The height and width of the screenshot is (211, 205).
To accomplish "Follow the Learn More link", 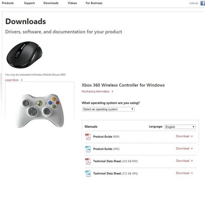I will click(x=12, y=80).
